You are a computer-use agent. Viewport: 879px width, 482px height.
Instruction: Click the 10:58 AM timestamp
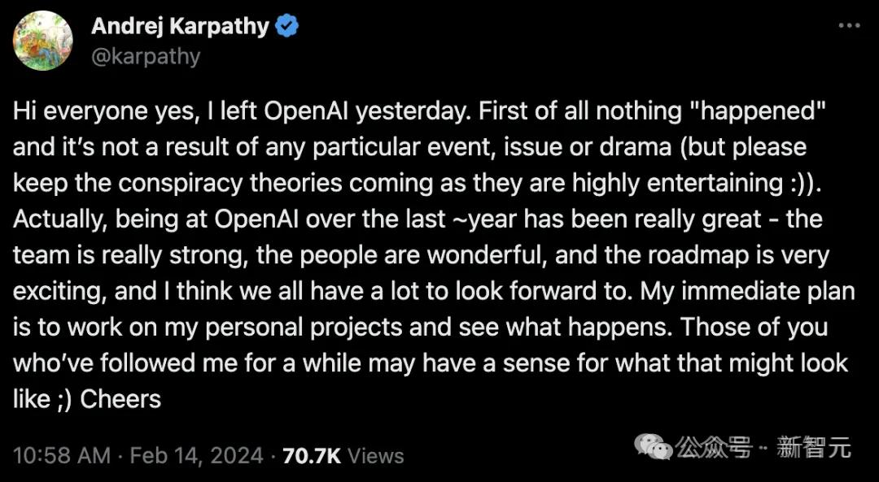[x=62, y=455]
